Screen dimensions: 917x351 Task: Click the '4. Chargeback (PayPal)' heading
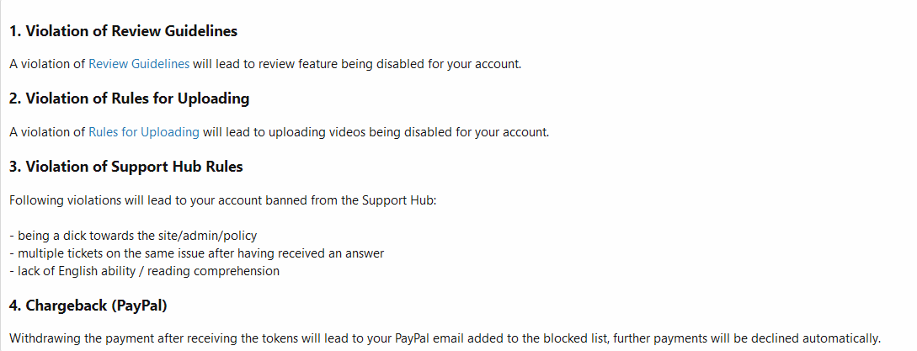pyautogui.click(x=93, y=304)
